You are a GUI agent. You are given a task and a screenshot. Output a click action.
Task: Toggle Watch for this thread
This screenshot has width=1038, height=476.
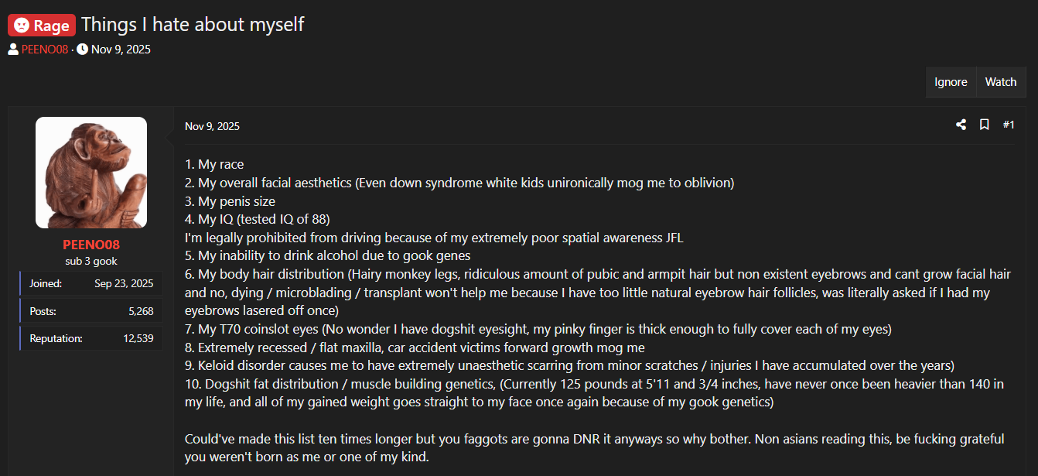[x=1000, y=82]
